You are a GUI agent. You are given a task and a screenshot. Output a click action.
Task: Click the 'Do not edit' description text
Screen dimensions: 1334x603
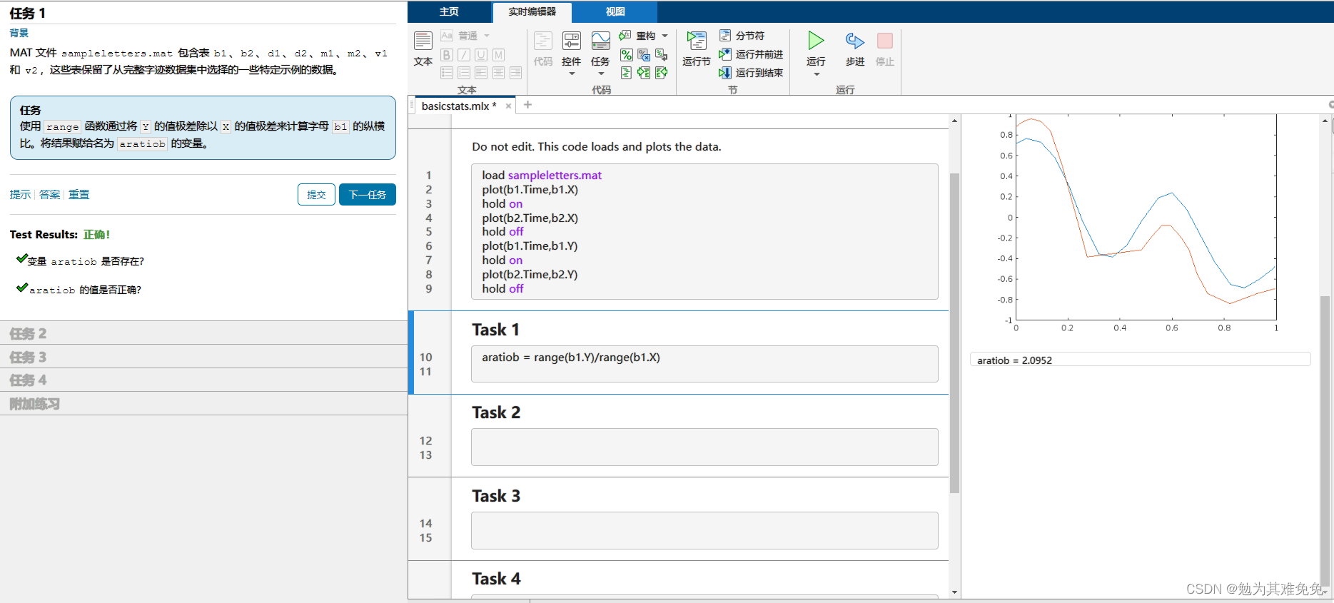pyautogui.click(x=597, y=147)
